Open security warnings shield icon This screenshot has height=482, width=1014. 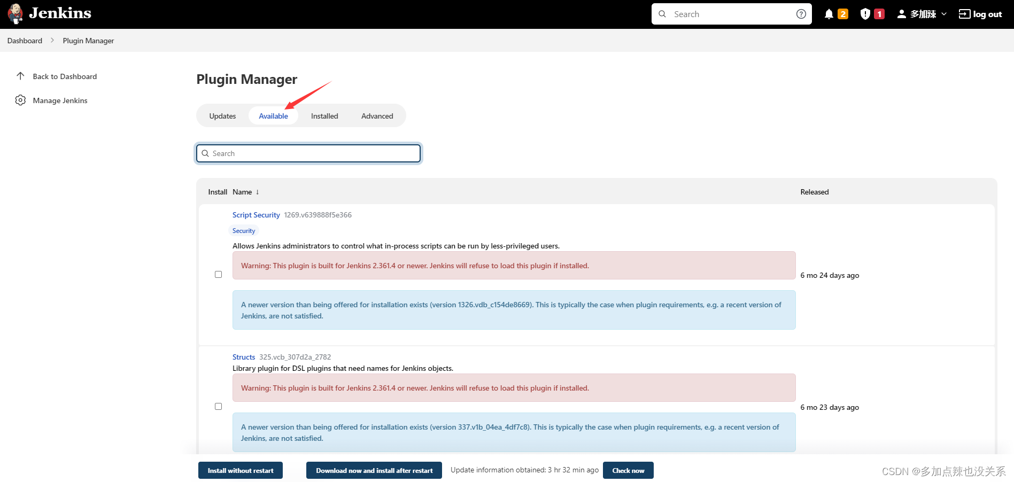click(865, 14)
